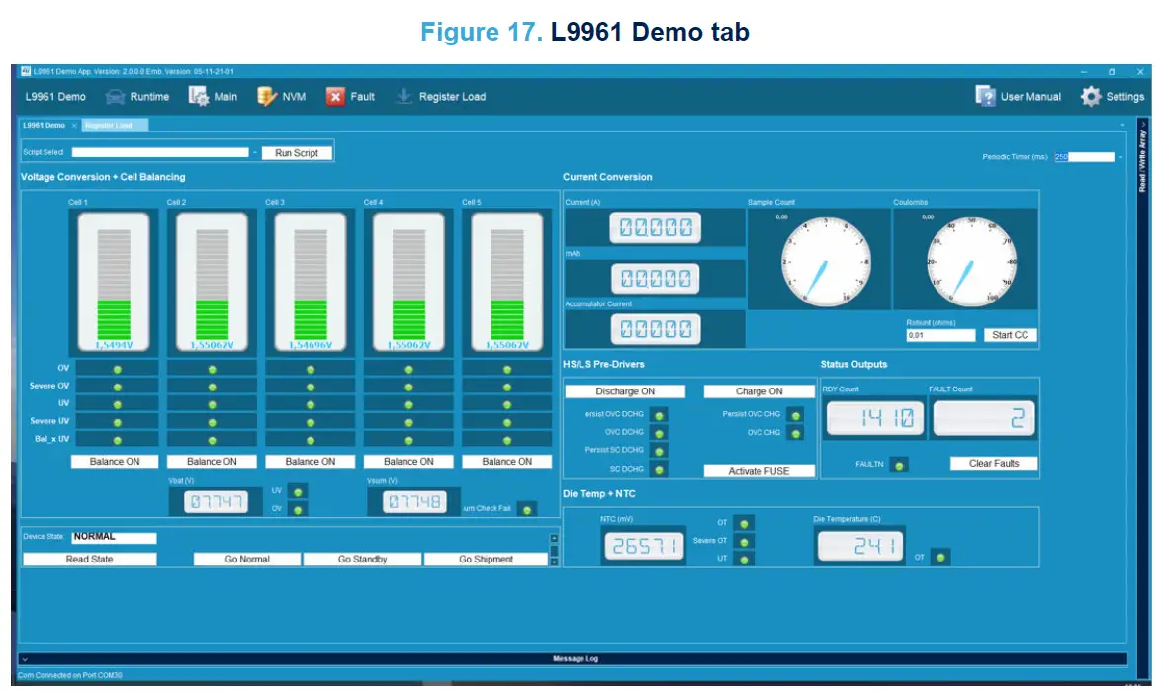Viewport: 1160px width, 692px height.
Task: Open the Periodic Timer dropdown arrow
Action: click(x=1120, y=157)
